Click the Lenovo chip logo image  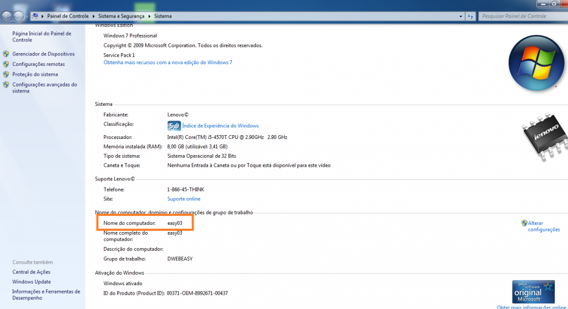[544, 137]
